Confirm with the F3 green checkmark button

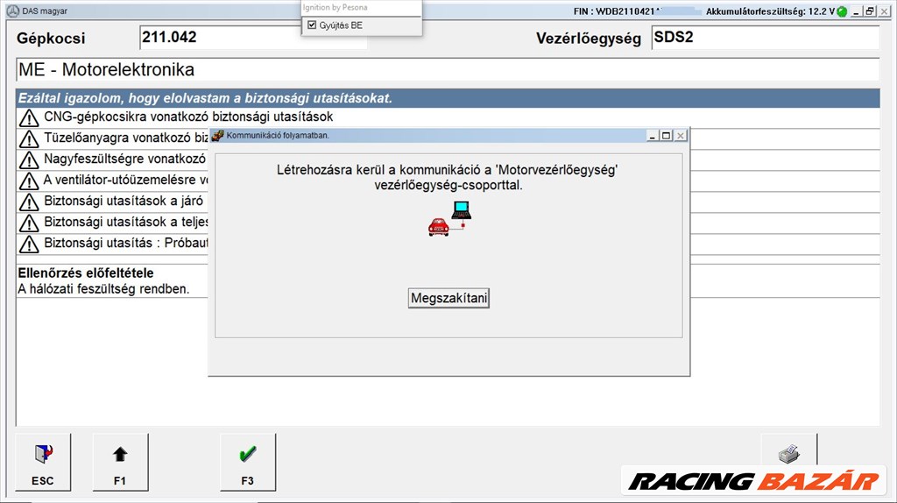click(248, 462)
